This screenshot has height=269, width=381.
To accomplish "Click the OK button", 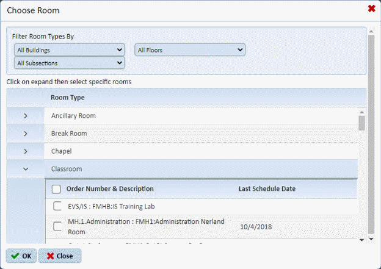I will (x=21, y=256).
